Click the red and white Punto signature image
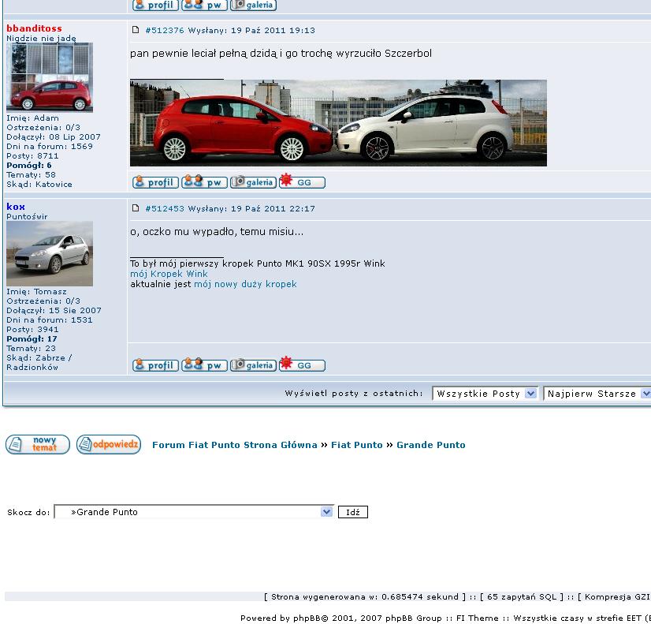The height and width of the screenshot is (624, 651). pos(338,123)
